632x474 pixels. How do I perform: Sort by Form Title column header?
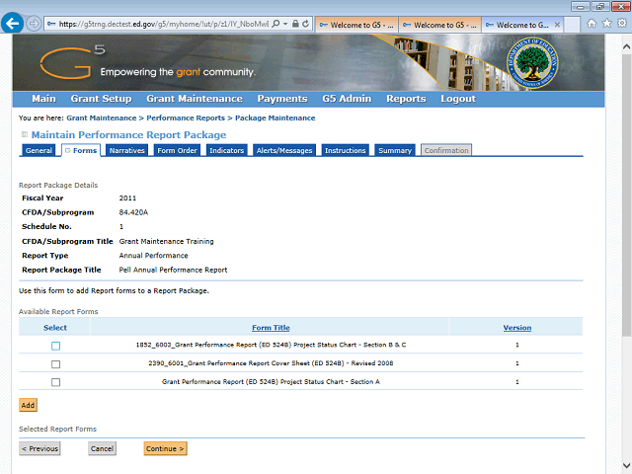[271, 328]
